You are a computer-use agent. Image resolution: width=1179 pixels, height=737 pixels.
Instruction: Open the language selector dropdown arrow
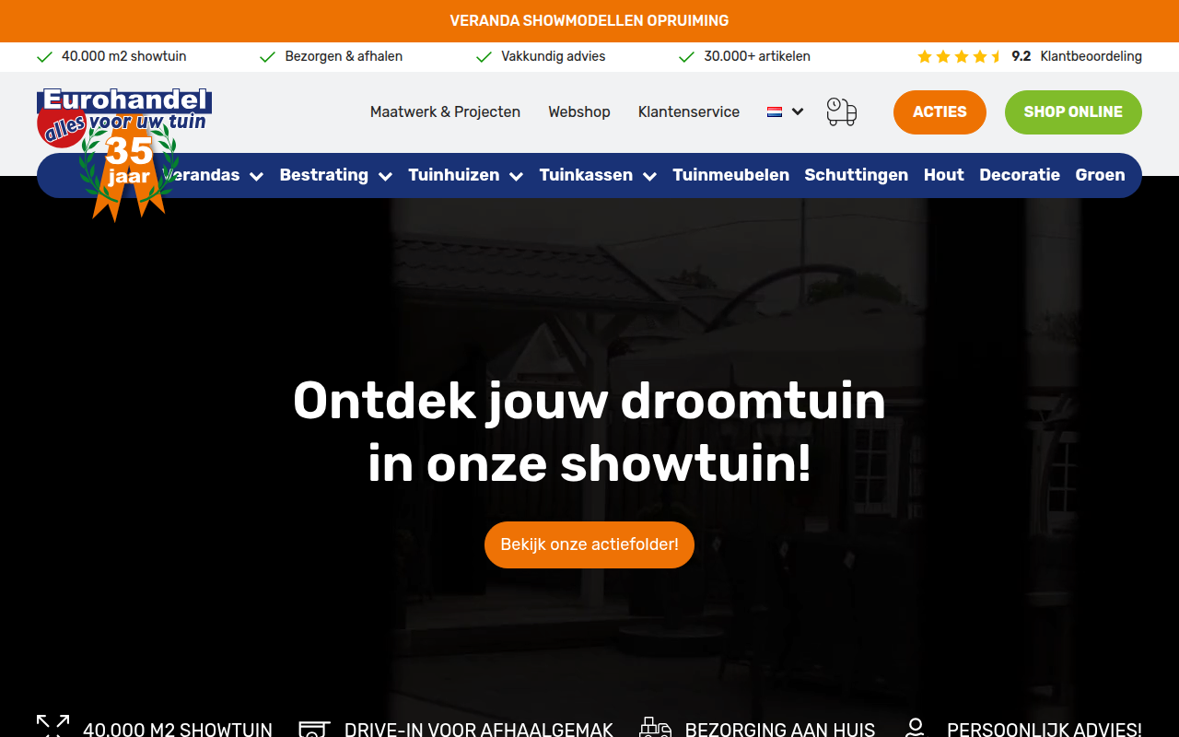(798, 111)
